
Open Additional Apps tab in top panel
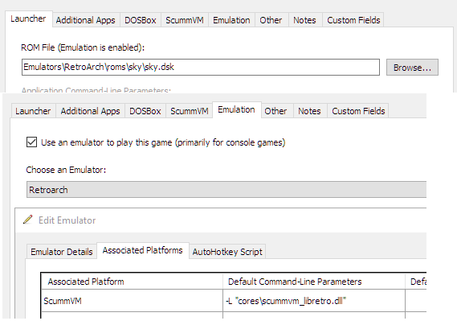[86, 20]
